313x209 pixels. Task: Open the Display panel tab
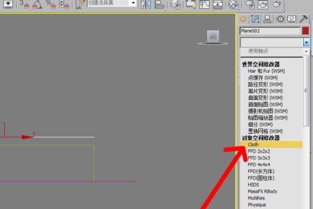(x=292, y=19)
